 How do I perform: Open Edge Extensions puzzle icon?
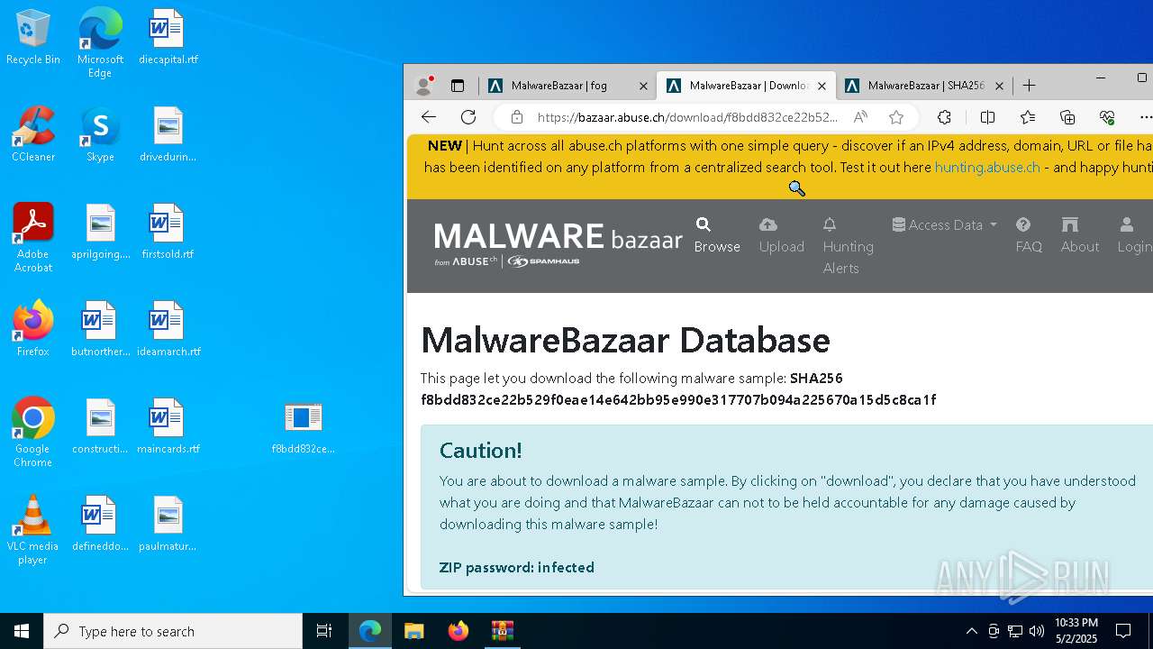(x=944, y=117)
